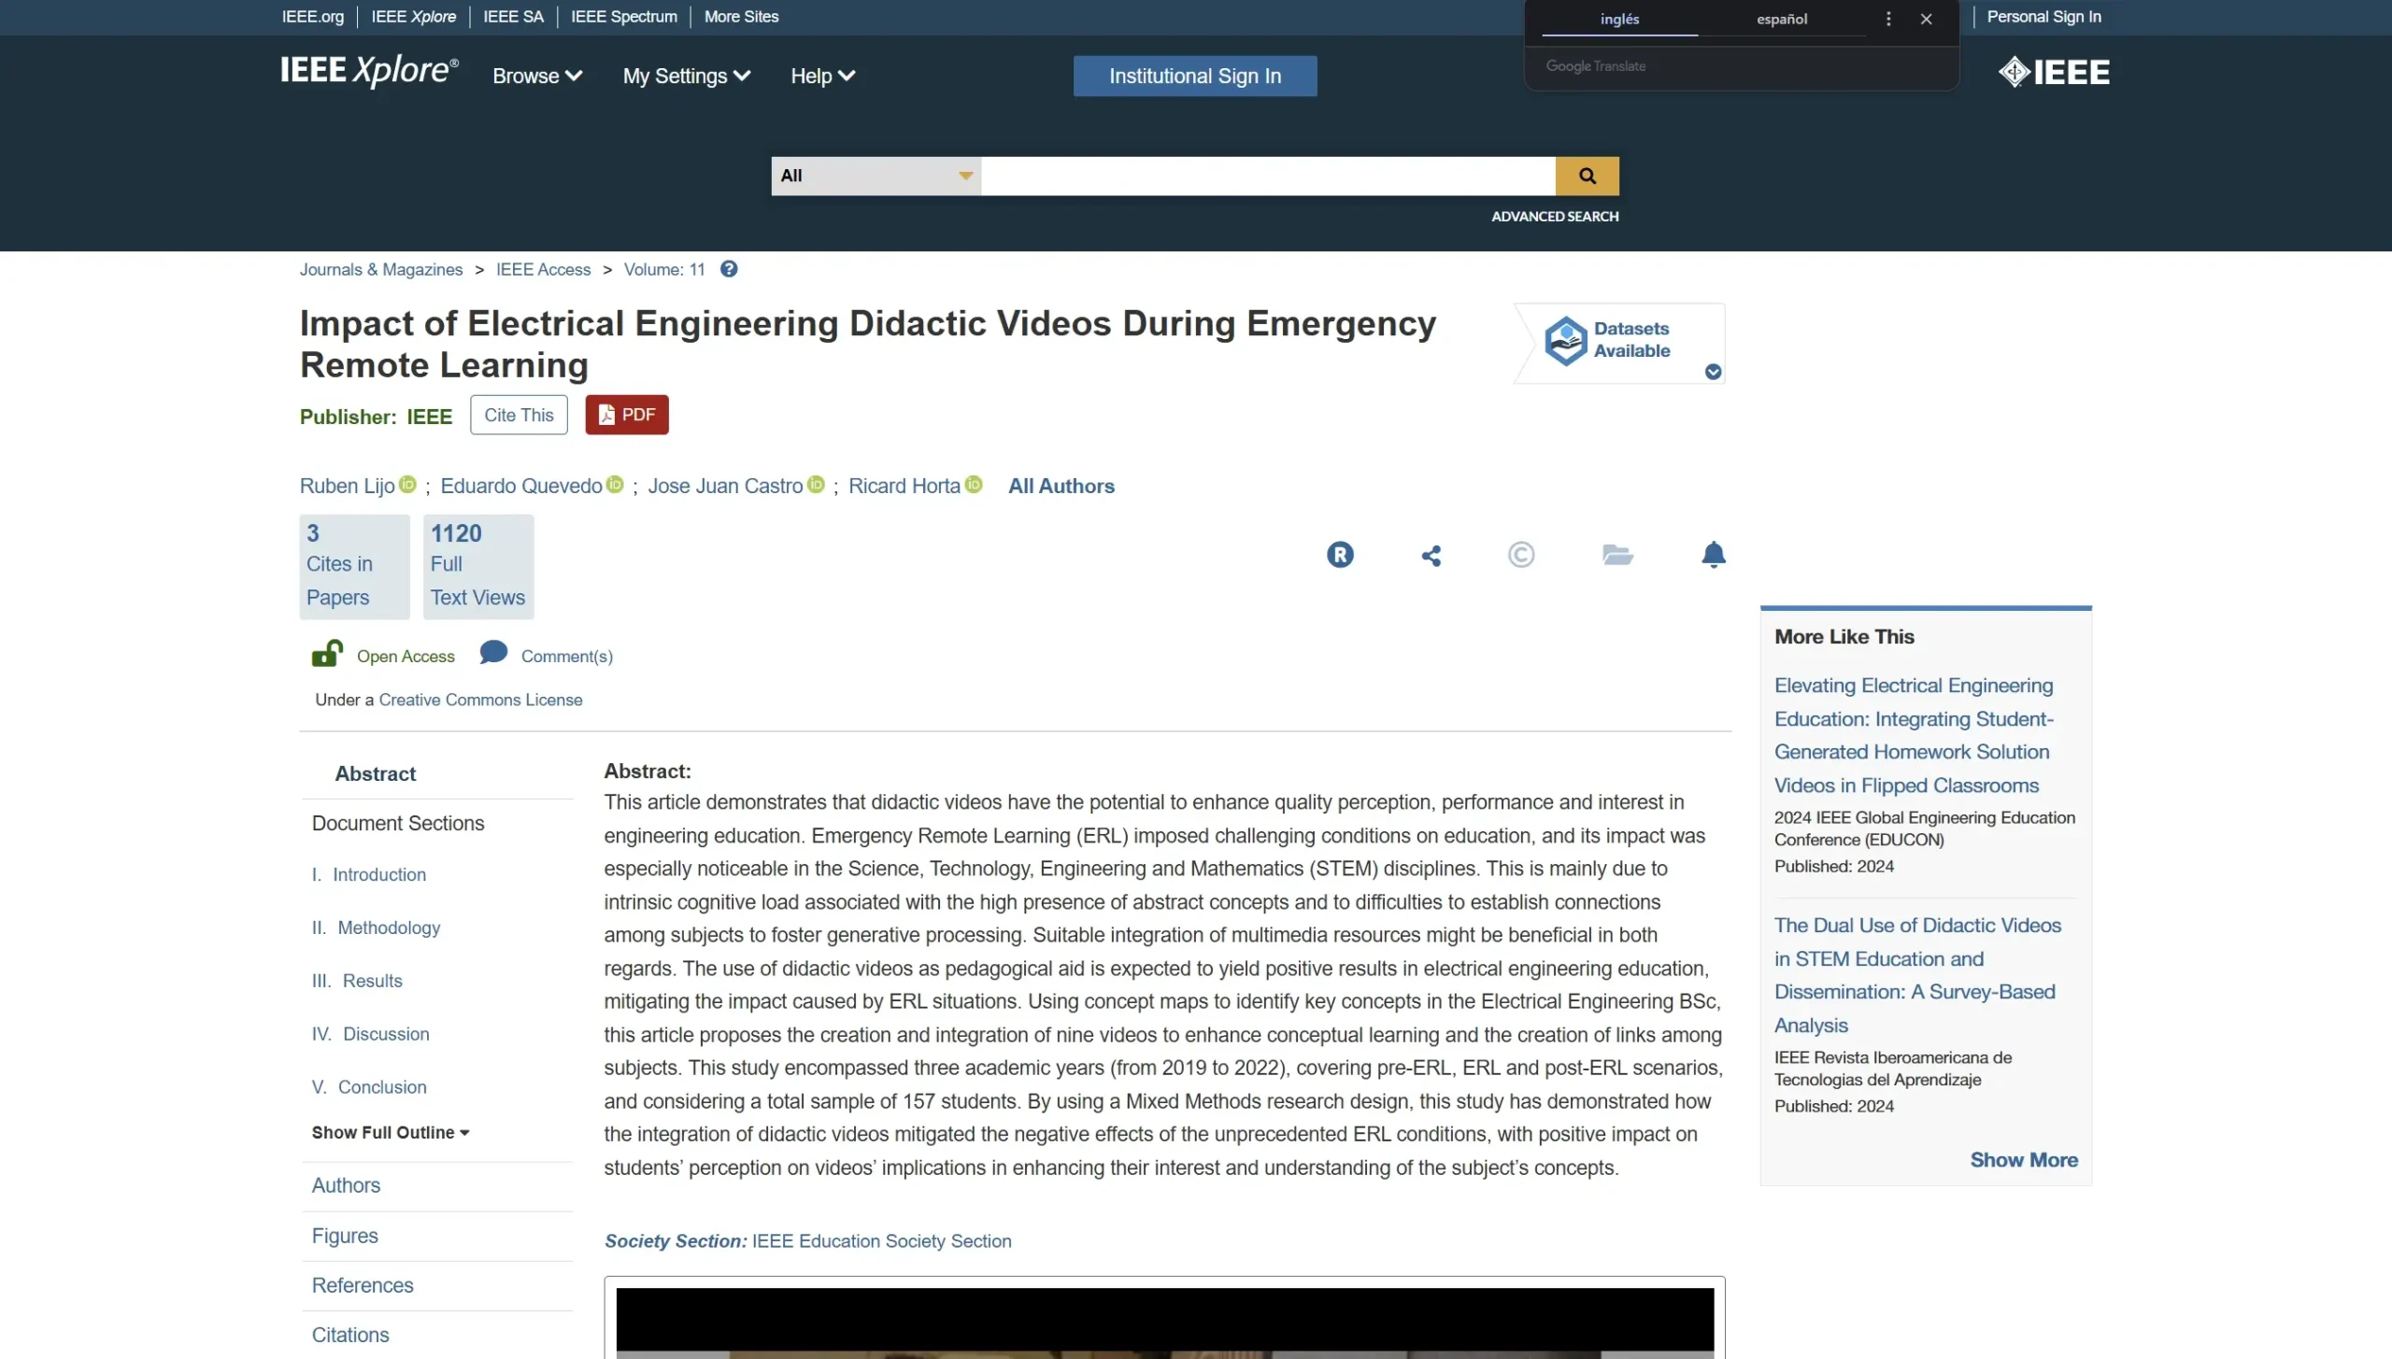The width and height of the screenshot is (2392, 1359).
Task: Click the help question mark beside Volume 11
Action: (x=729, y=269)
